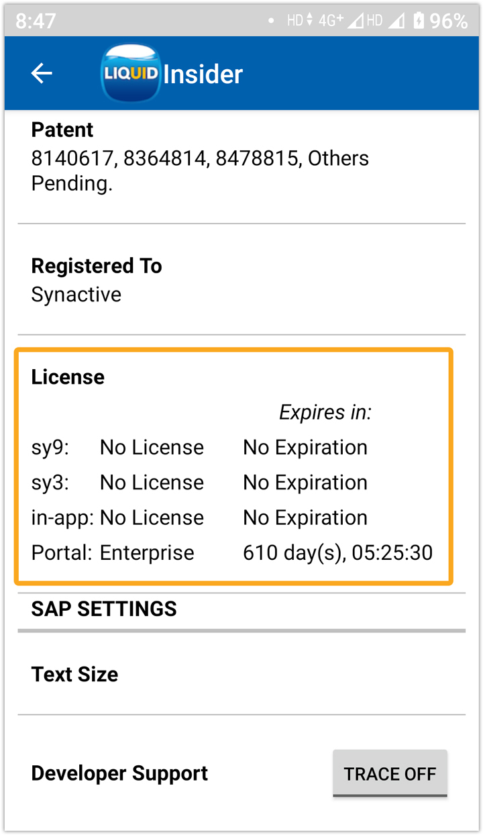Tap the battery icon in status bar

419,21
